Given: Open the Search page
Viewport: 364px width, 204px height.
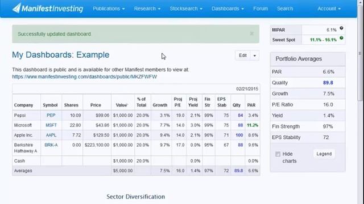Looking at the screenshot, I should point(285,8).
